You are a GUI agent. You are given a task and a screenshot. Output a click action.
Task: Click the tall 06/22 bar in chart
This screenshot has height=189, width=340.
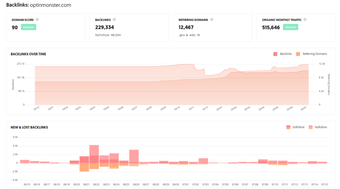click(x=94, y=154)
